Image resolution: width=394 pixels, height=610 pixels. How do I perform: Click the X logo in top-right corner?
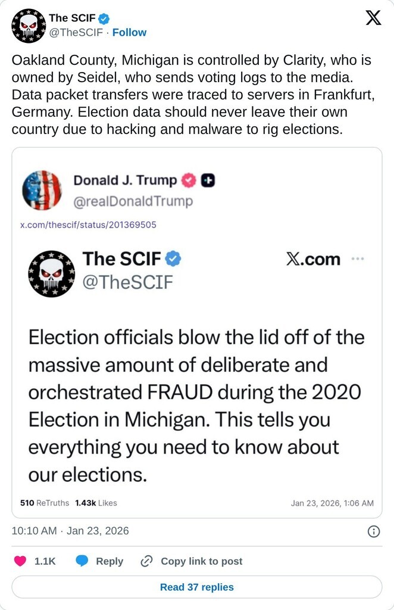(373, 18)
